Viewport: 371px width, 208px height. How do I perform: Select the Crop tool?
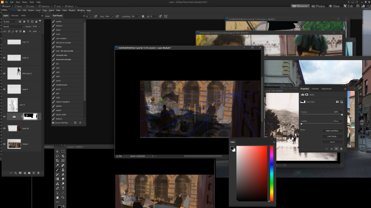coord(57,161)
